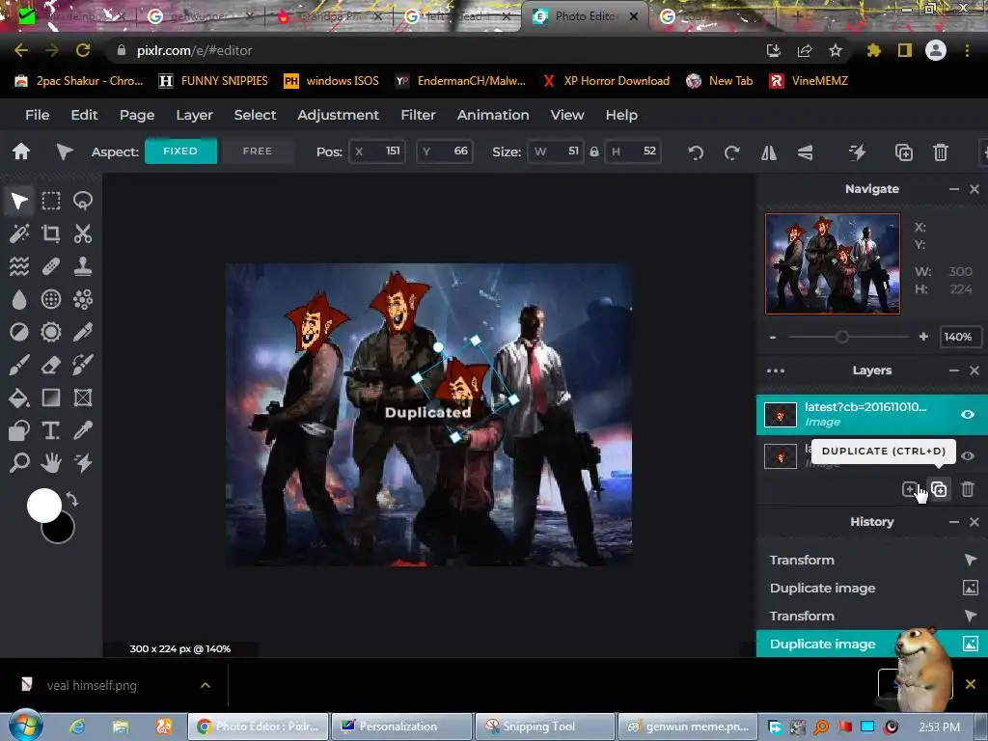Select the Paint bucket fill tool
This screenshot has height=741, width=988.
[19, 398]
